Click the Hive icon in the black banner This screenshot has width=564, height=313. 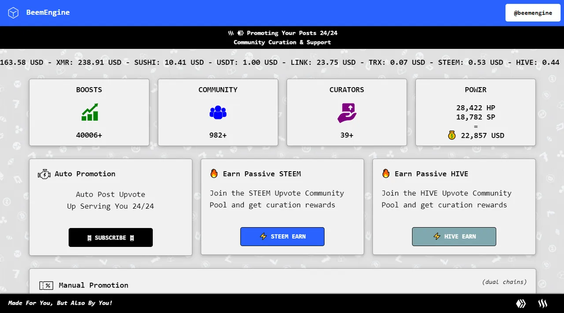(x=241, y=33)
